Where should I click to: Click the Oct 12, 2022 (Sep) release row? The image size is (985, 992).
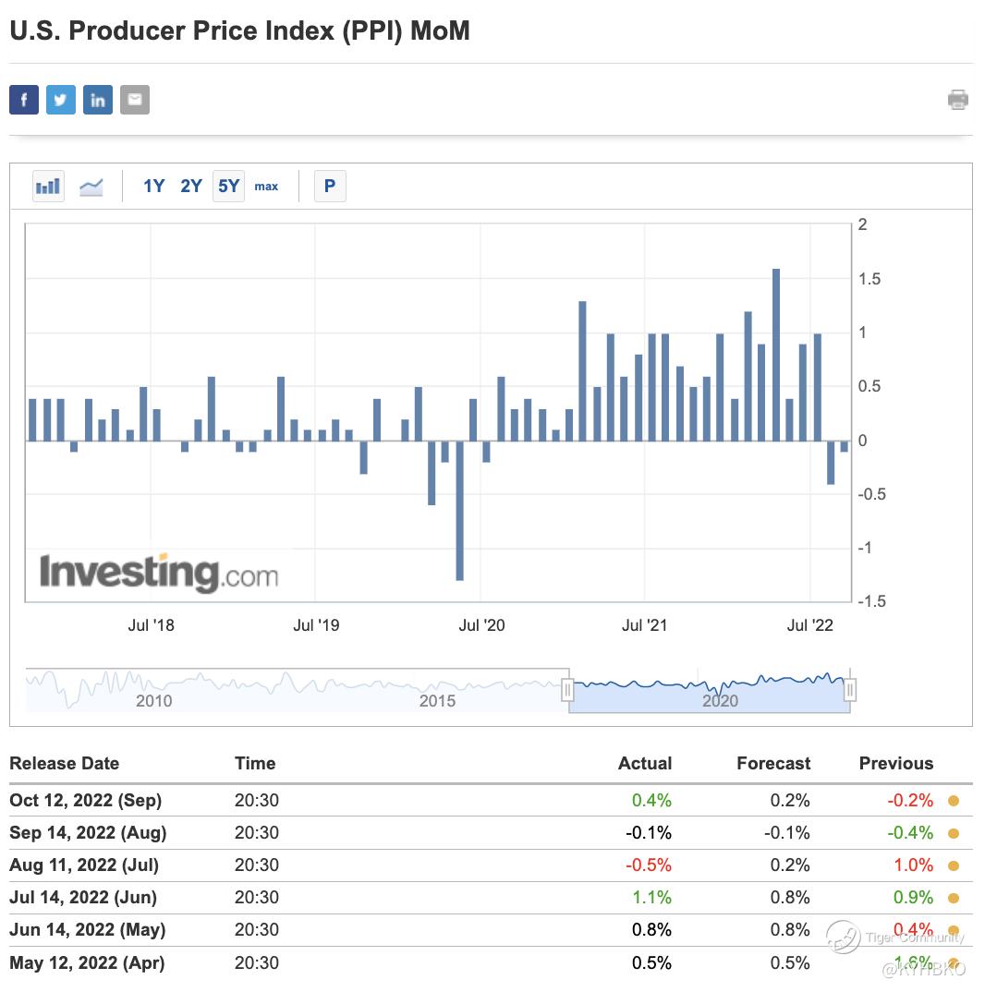click(x=85, y=801)
